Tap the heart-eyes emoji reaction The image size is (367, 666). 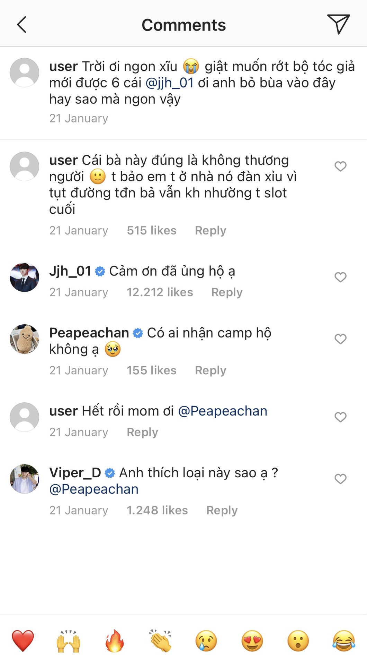click(x=252, y=641)
